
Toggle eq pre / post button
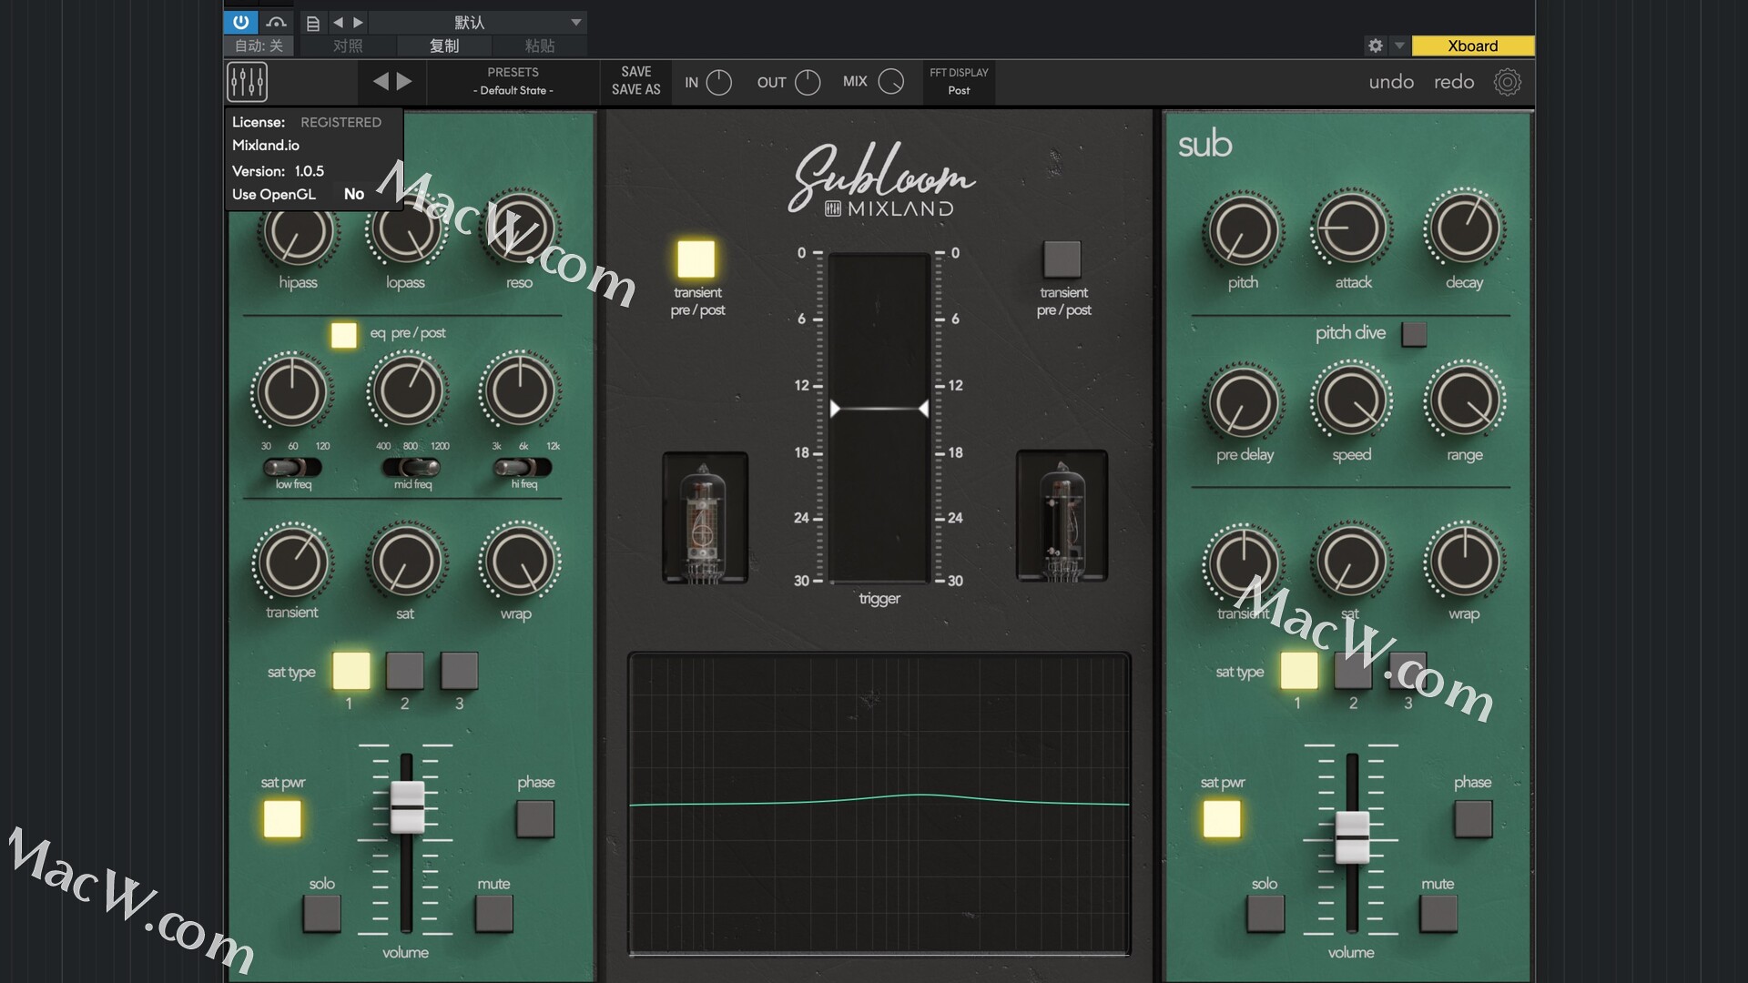(x=344, y=335)
